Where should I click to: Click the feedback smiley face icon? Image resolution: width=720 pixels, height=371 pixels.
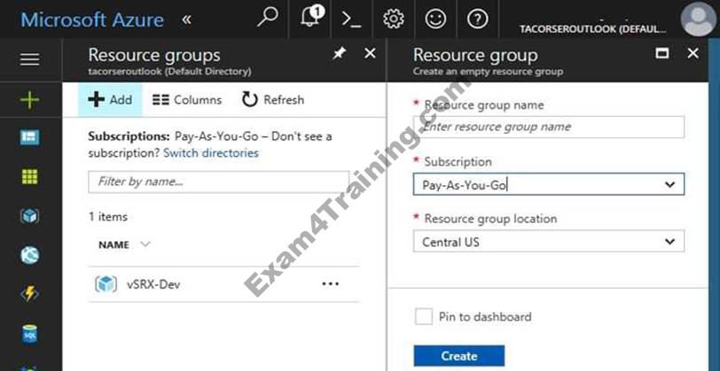[435, 19]
